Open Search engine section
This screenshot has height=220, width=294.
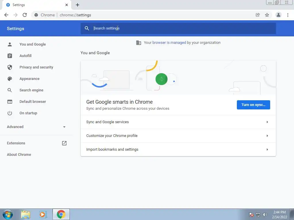(x=31, y=90)
